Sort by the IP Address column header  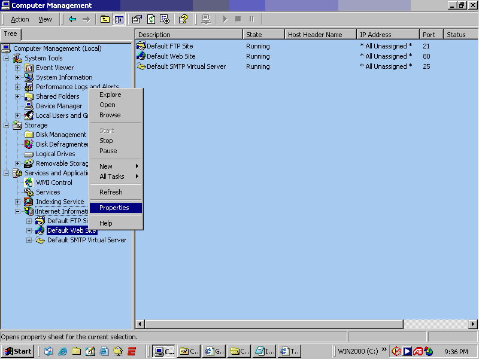click(x=388, y=35)
